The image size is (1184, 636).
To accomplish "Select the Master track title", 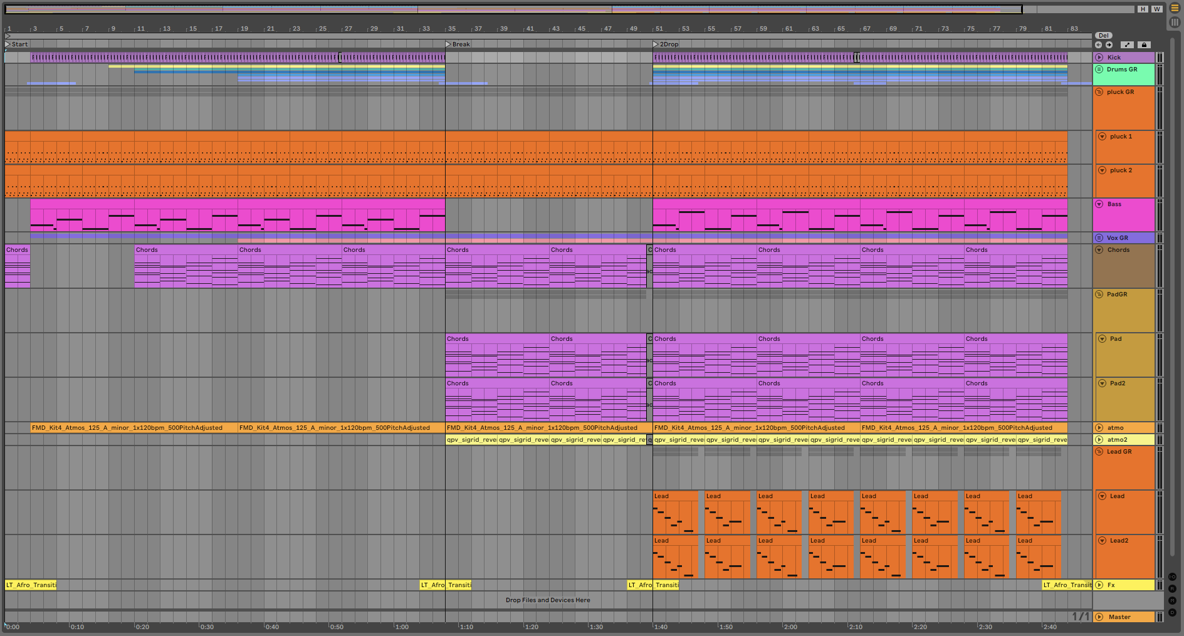I will (1119, 617).
